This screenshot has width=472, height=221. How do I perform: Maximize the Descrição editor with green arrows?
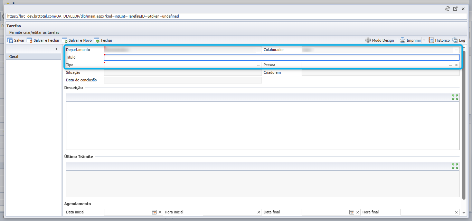pyautogui.click(x=455, y=97)
